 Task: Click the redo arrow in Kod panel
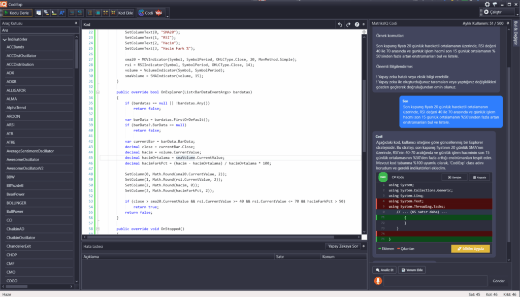click(348, 24)
